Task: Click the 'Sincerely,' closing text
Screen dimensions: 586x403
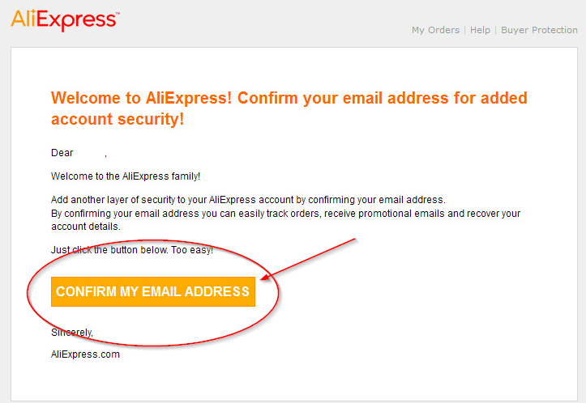Action: (72, 332)
